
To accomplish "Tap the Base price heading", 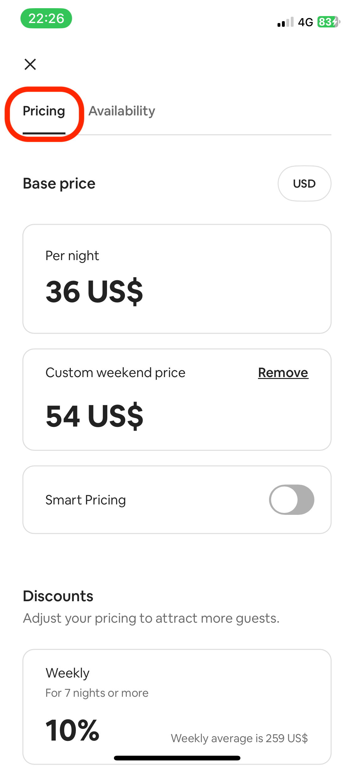I will coord(59,183).
